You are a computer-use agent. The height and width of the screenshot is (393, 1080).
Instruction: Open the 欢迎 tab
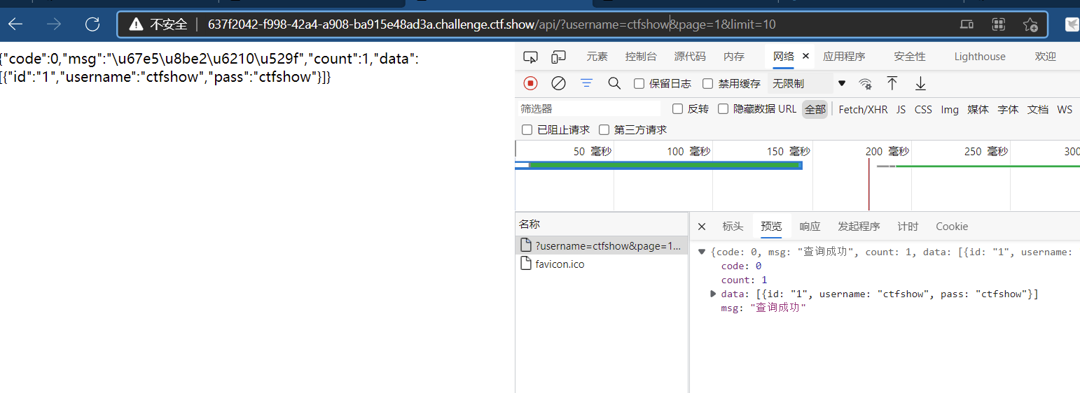pyautogui.click(x=1045, y=57)
